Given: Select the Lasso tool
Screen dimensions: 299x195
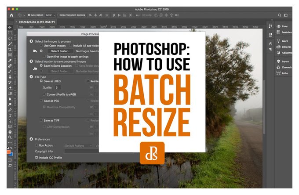Looking at the screenshot, I should 10,39.
